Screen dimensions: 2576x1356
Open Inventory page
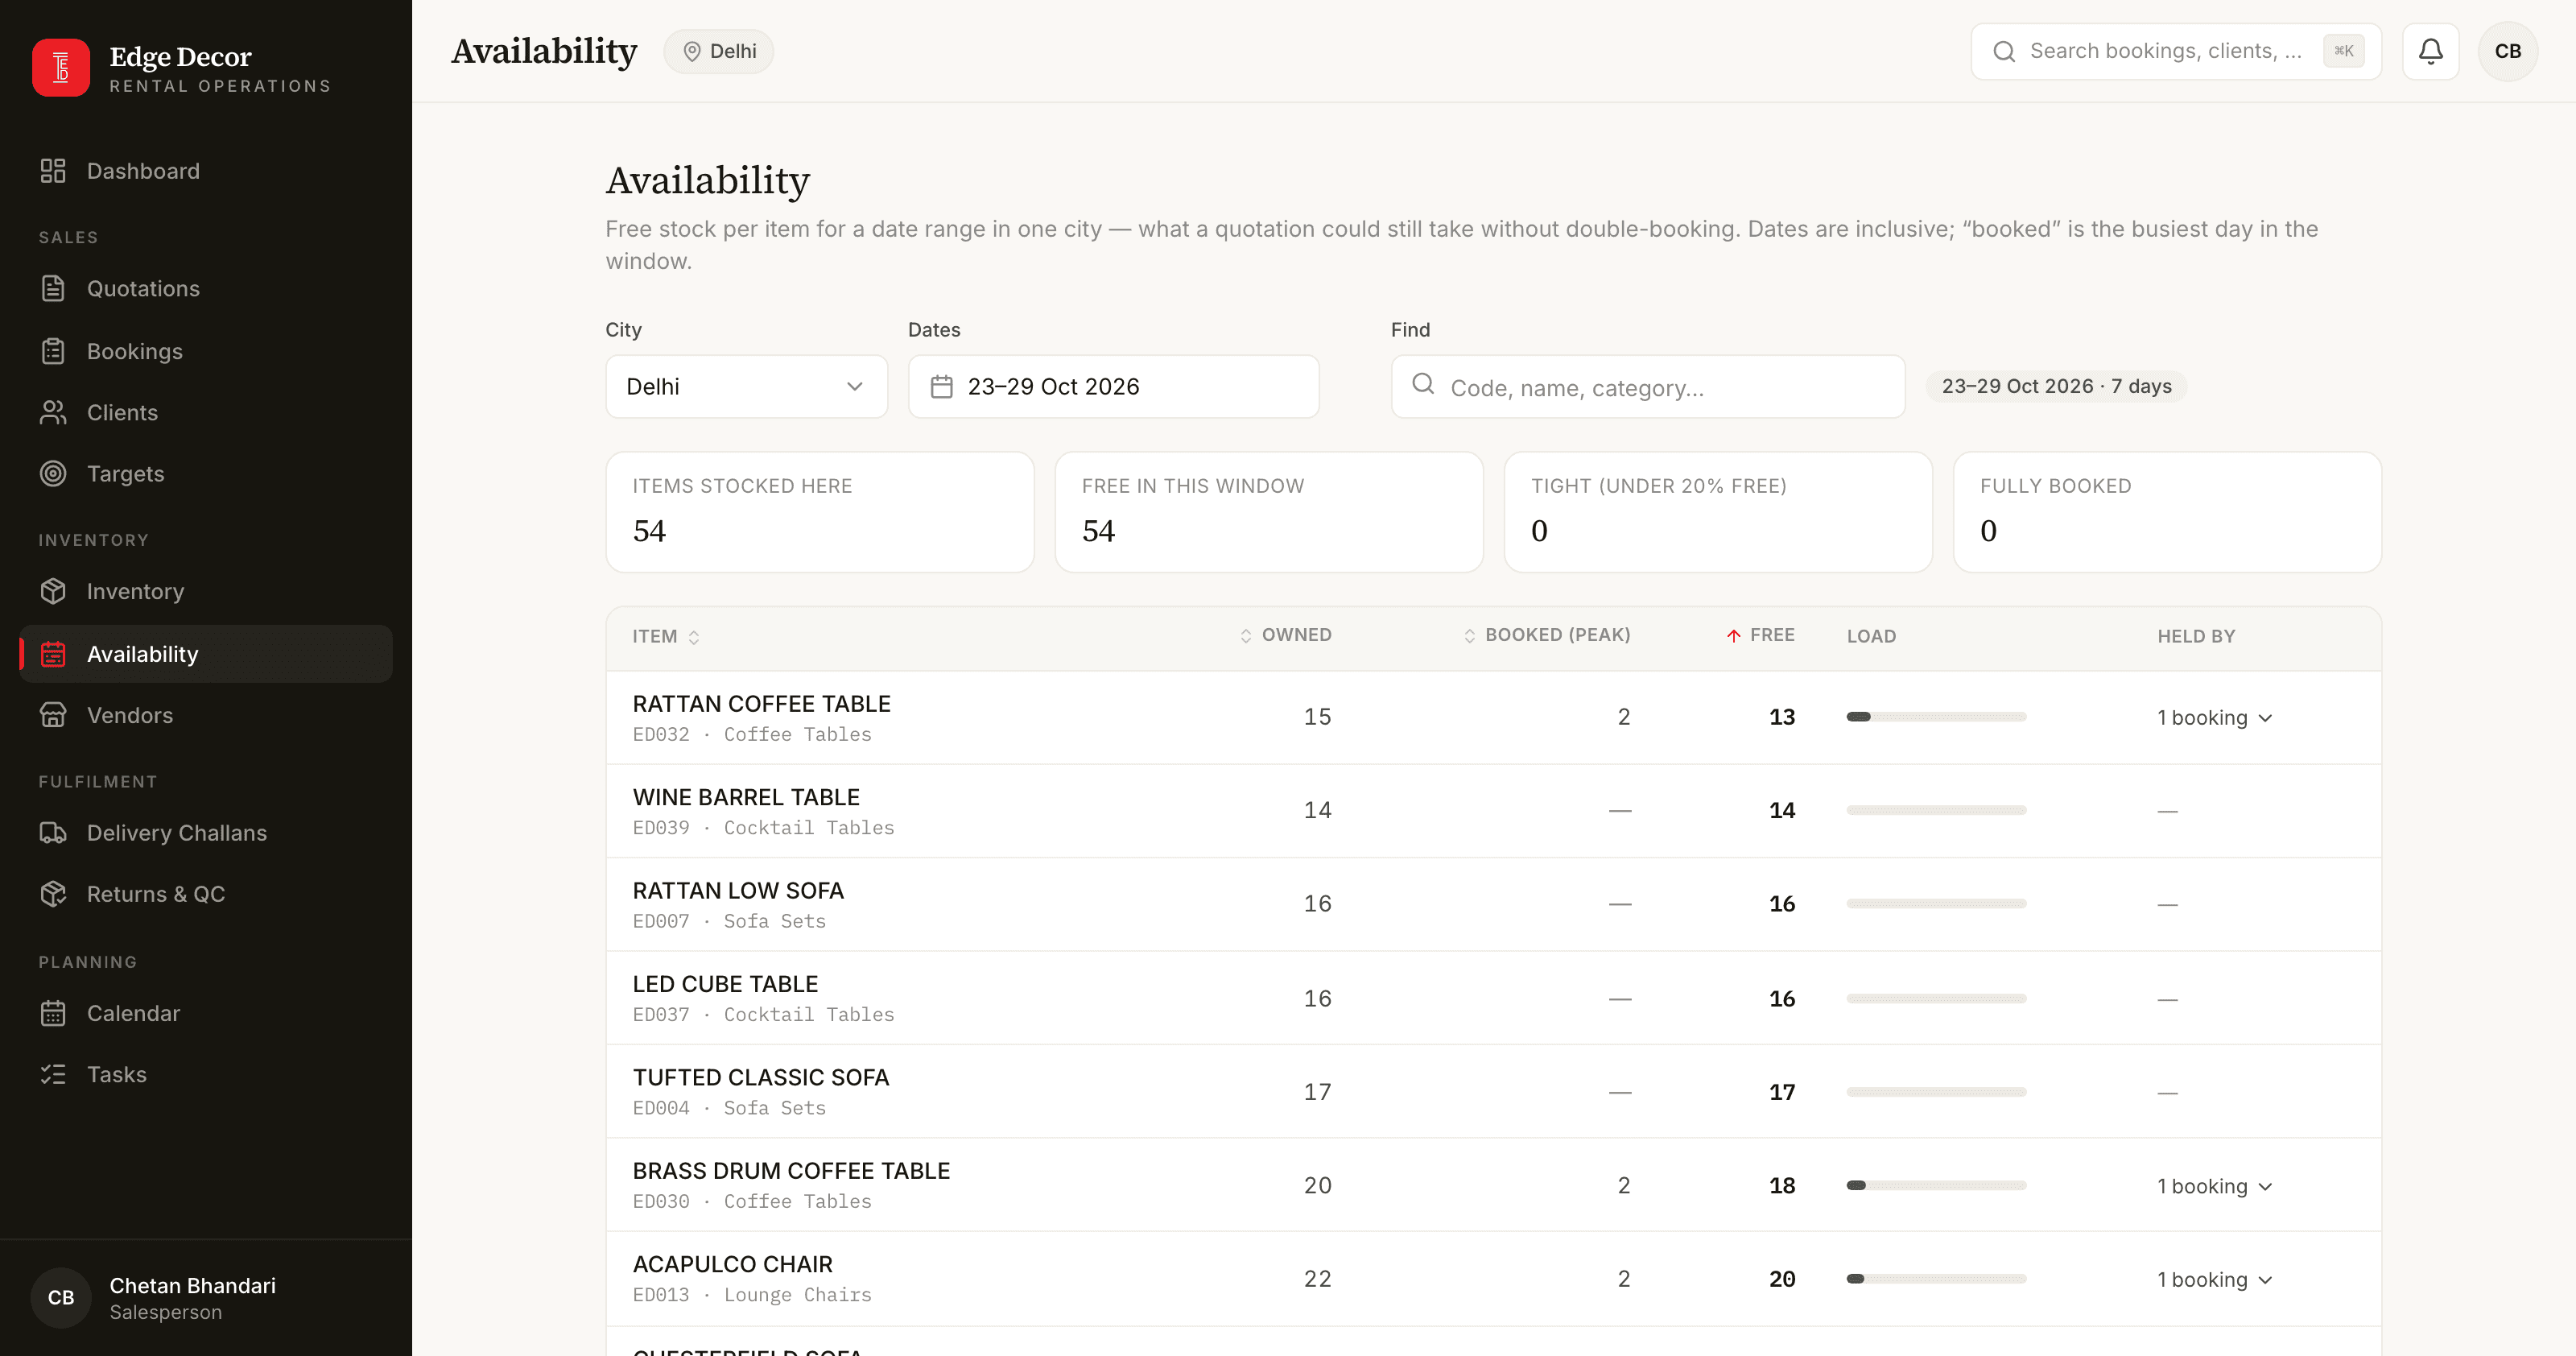pyautogui.click(x=206, y=591)
